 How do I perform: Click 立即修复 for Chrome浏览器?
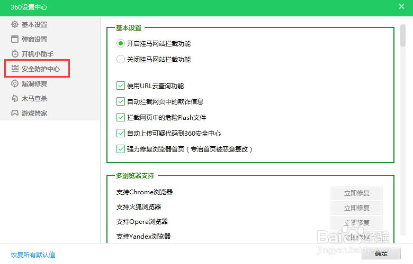(357, 193)
